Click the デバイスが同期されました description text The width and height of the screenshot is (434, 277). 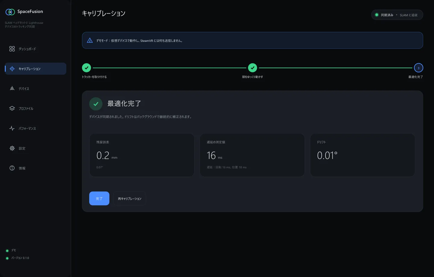pos(140,117)
